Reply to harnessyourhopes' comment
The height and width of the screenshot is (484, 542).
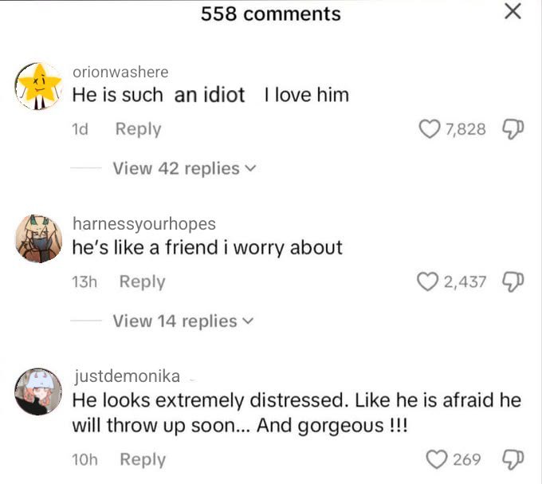(142, 281)
